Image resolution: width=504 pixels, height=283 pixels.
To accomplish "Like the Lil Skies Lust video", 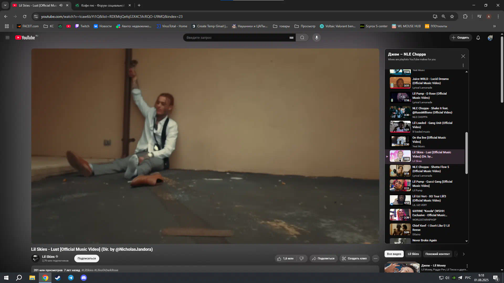I will 285,258.
